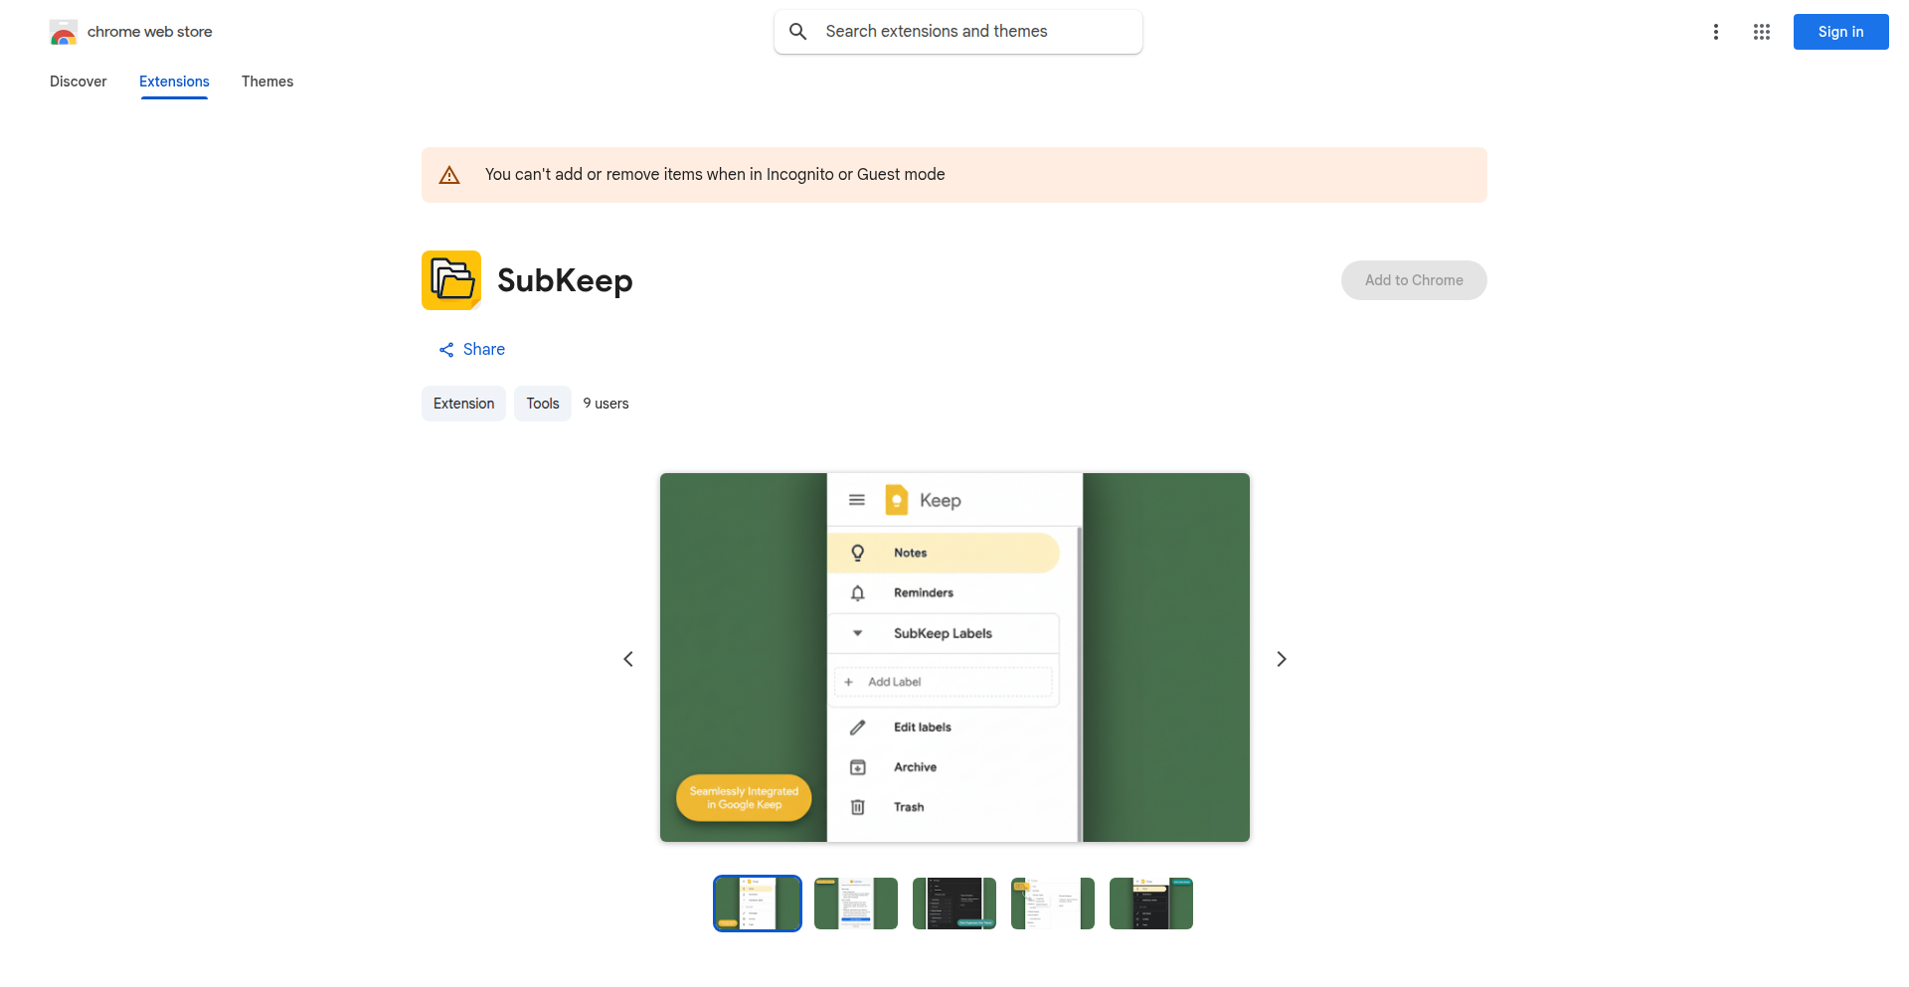Screen dimensions: 1909x987
Task: Select the Extensions tab
Action: click(x=174, y=82)
